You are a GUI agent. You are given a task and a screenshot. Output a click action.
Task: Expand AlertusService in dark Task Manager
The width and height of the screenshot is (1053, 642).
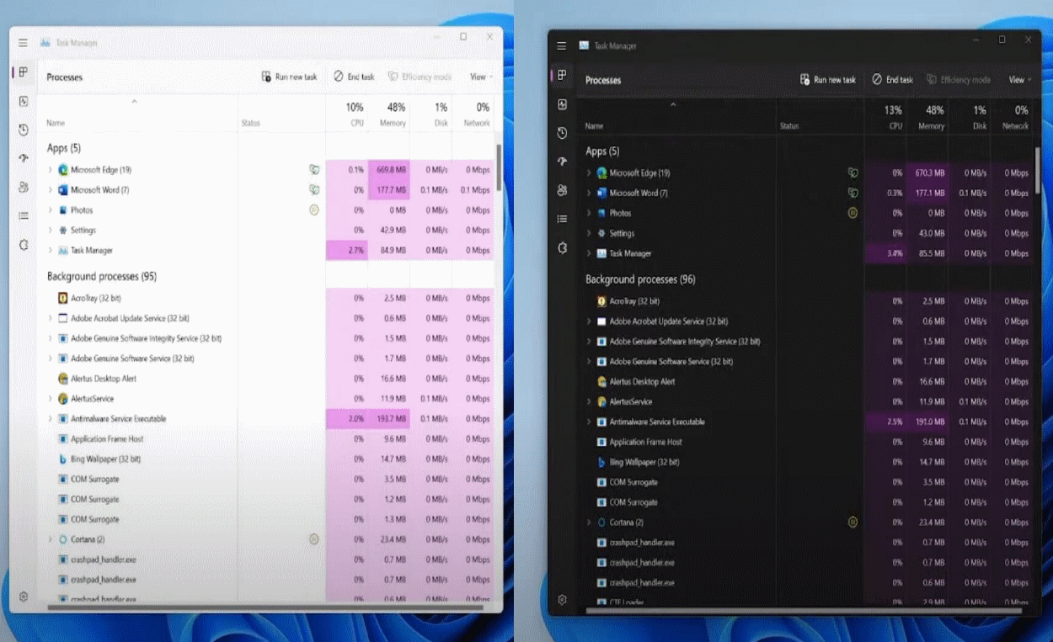(x=588, y=401)
